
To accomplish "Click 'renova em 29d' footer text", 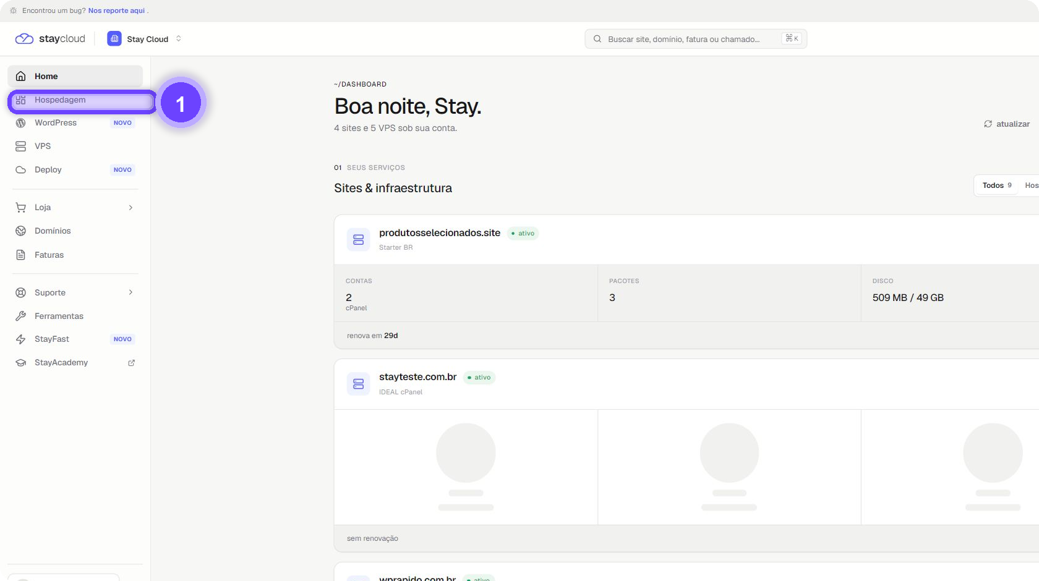I will point(372,336).
